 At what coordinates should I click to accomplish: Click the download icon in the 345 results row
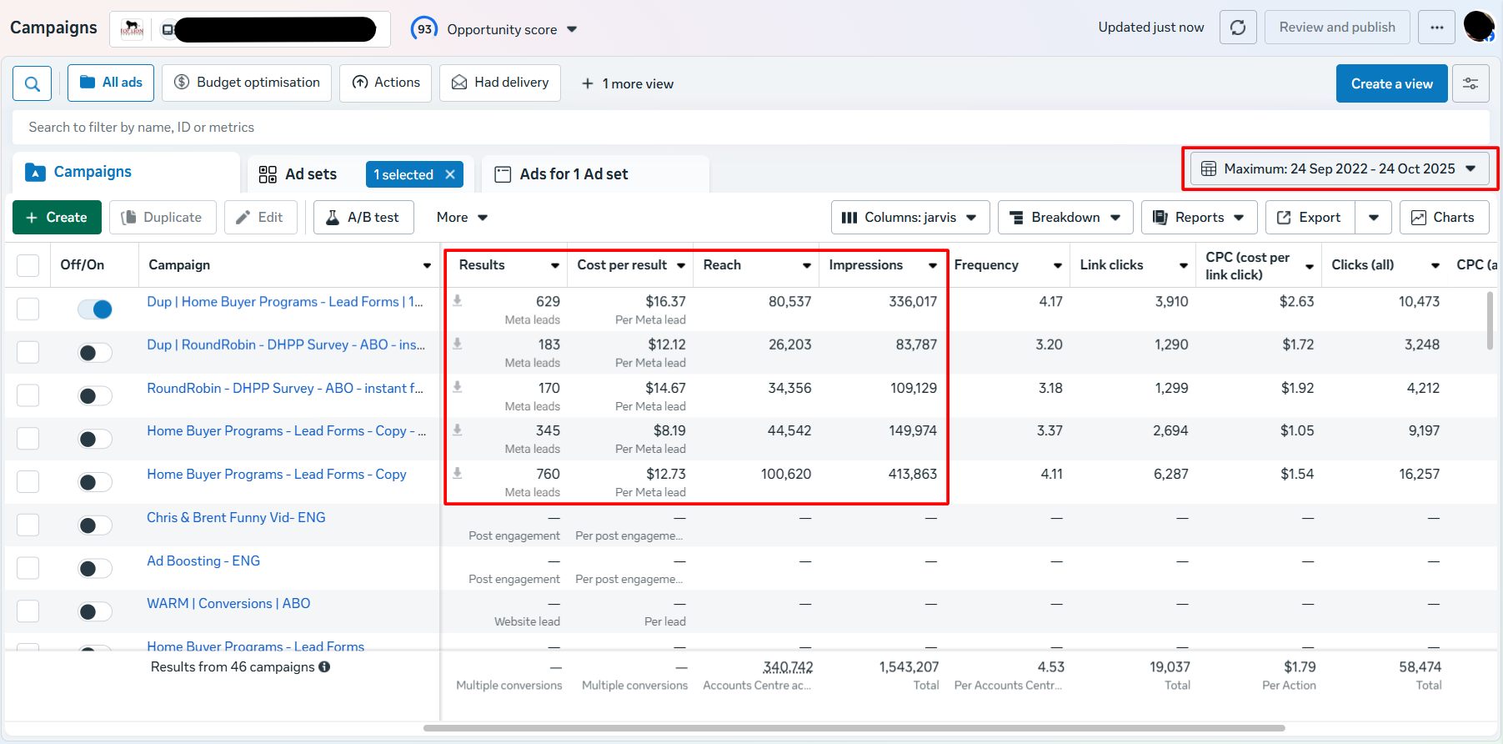tap(457, 430)
